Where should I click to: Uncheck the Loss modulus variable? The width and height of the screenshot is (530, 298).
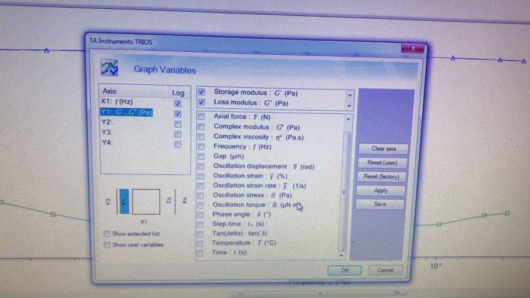201,102
